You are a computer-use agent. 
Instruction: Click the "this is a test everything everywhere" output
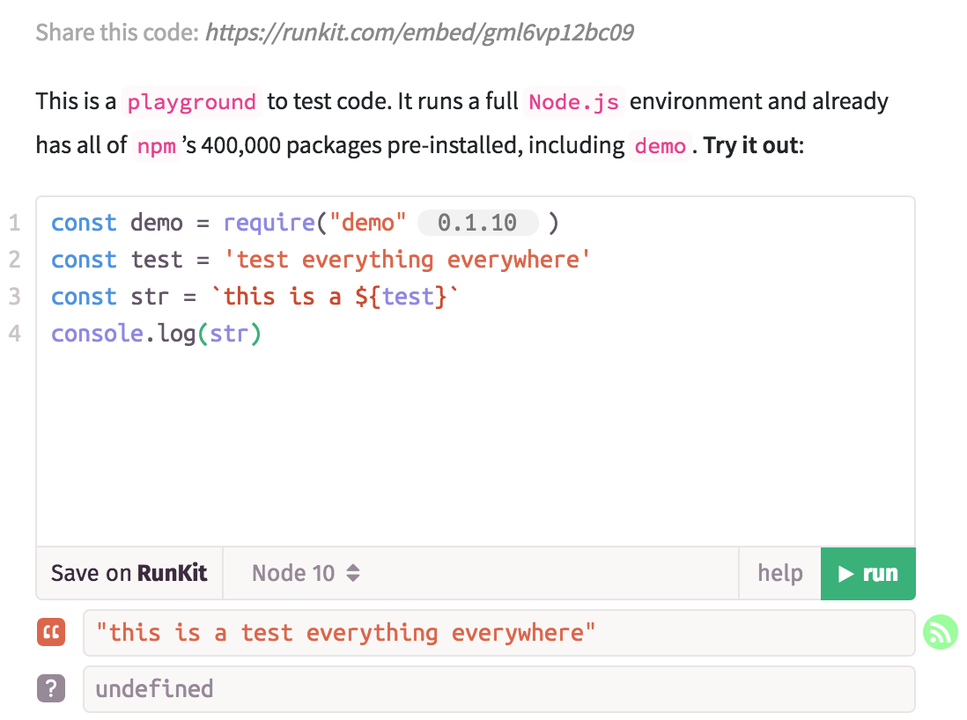[x=499, y=633]
